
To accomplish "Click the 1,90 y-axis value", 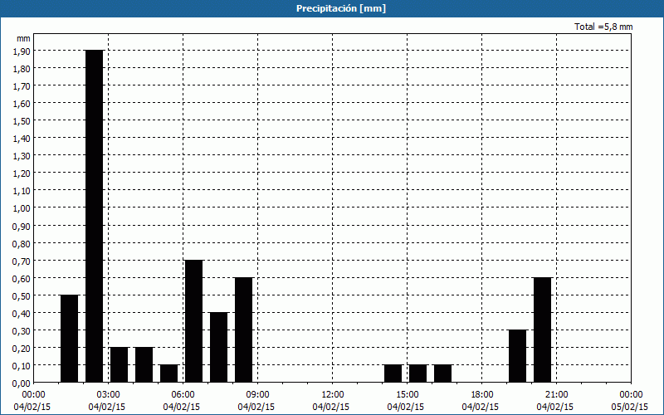I will [22, 51].
